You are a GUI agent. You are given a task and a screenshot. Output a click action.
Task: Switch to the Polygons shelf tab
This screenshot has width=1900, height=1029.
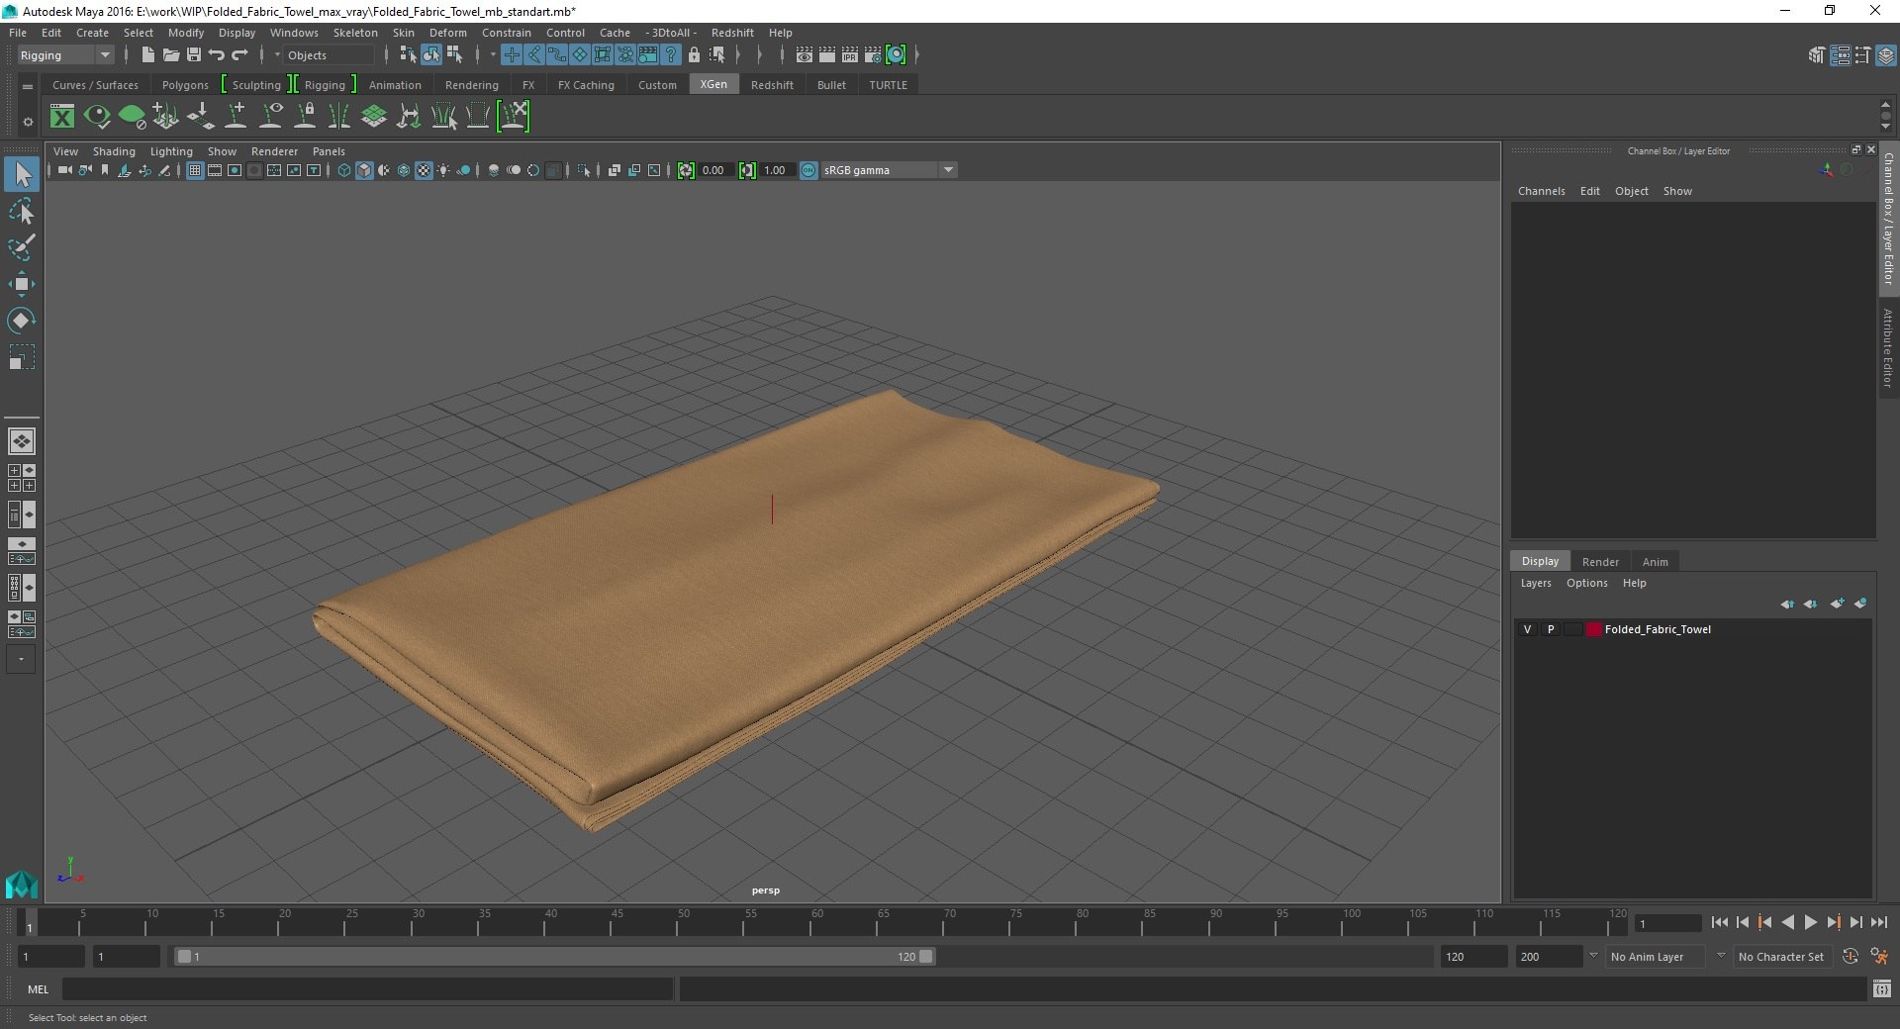coord(185,85)
